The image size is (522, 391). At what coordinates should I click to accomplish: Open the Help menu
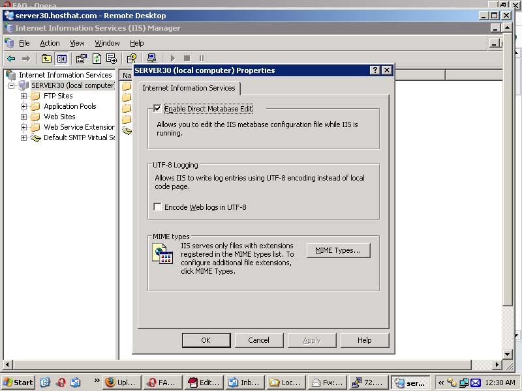pyautogui.click(x=137, y=43)
